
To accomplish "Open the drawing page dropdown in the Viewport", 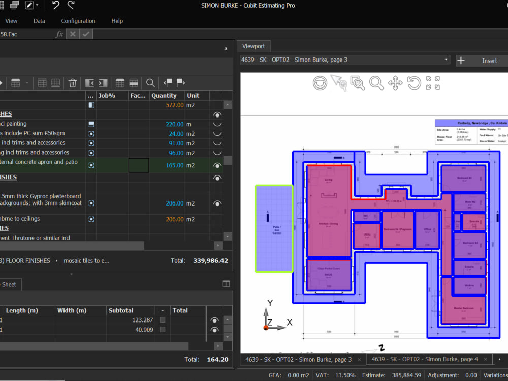I will 446,60.
